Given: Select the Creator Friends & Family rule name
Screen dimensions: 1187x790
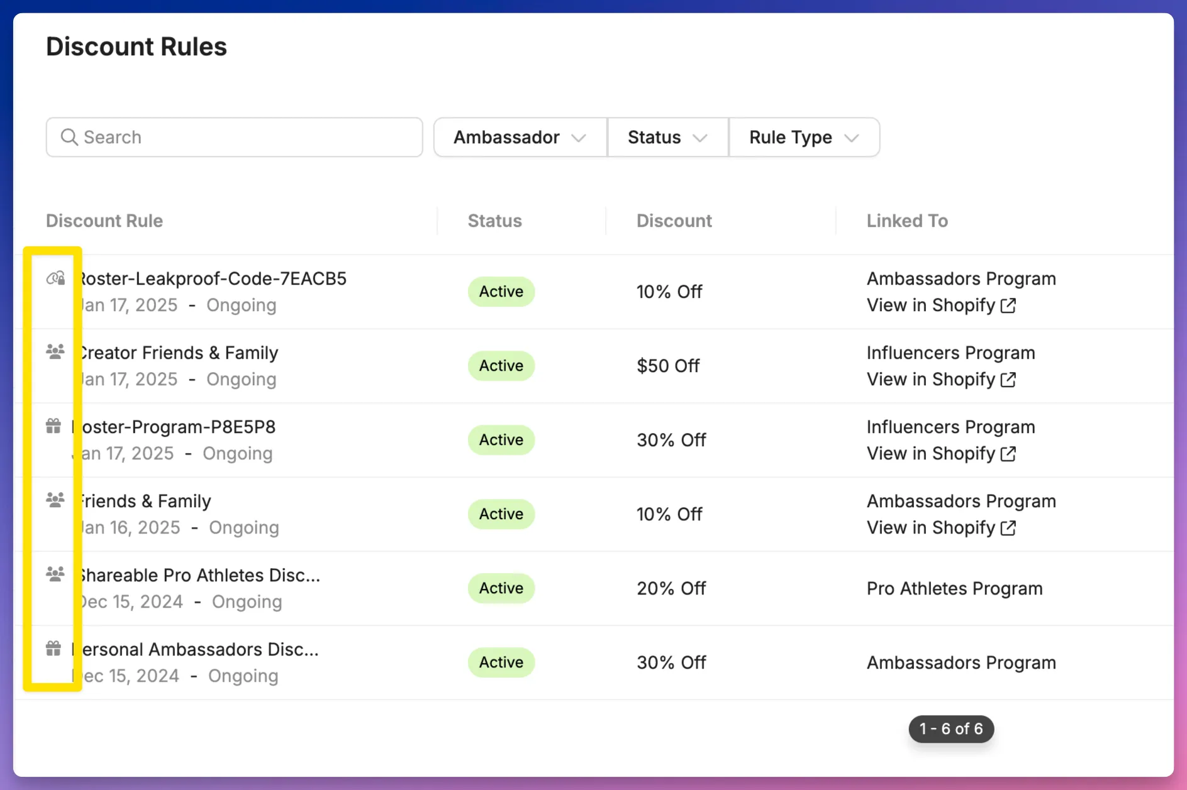Looking at the screenshot, I should point(177,353).
